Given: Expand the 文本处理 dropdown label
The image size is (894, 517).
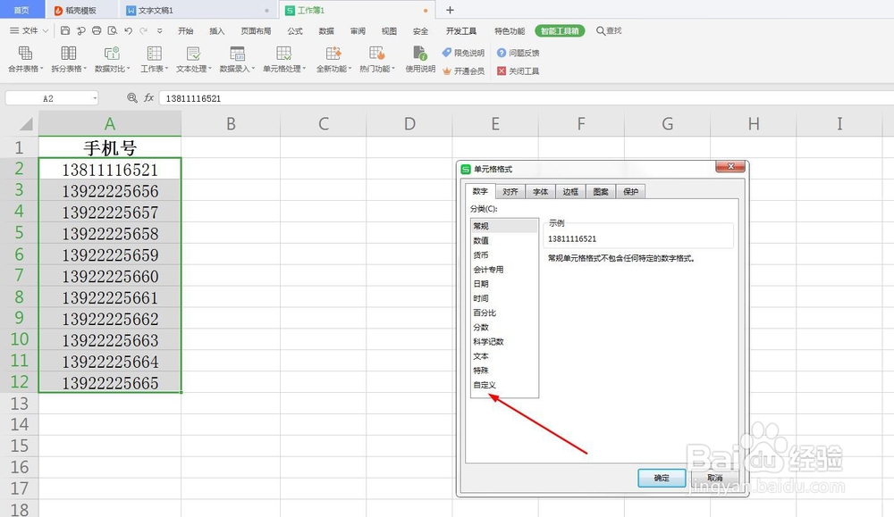Looking at the screenshot, I should [194, 69].
